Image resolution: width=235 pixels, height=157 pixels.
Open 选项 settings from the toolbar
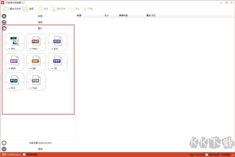29,9
